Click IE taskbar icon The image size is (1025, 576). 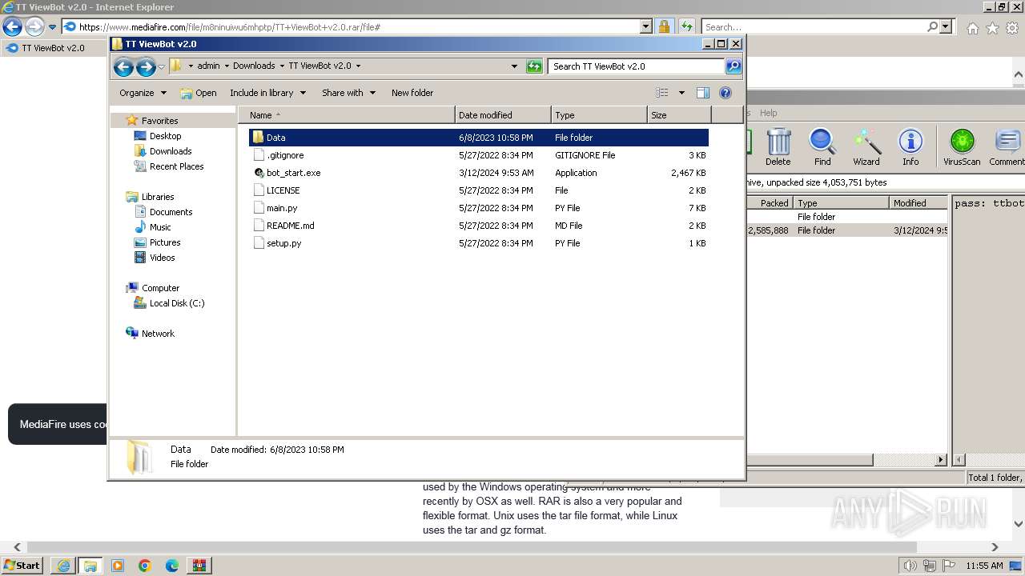click(63, 566)
